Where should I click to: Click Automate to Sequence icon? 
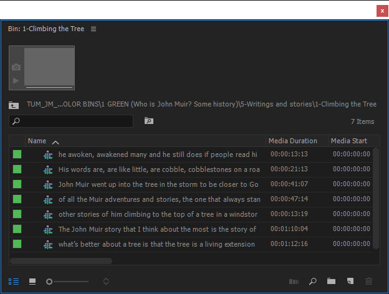(x=294, y=282)
